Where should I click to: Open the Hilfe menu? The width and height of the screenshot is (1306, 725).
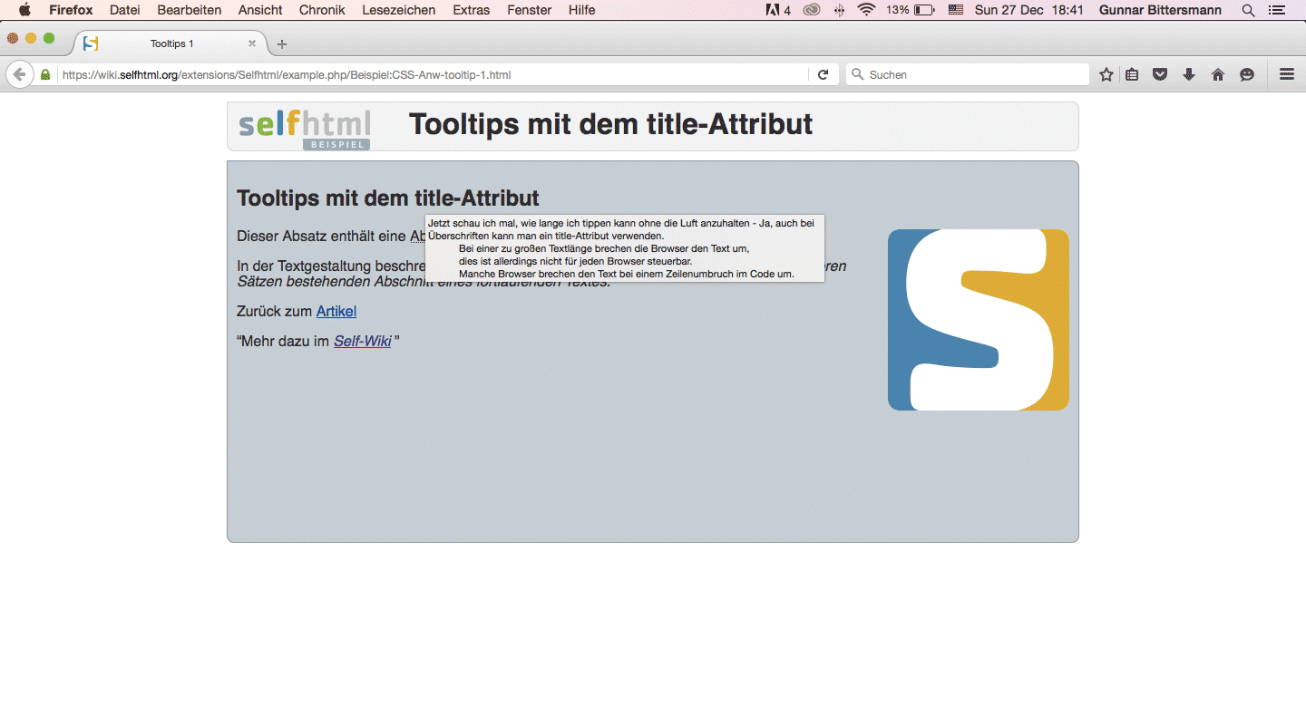(x=581, y=10)
